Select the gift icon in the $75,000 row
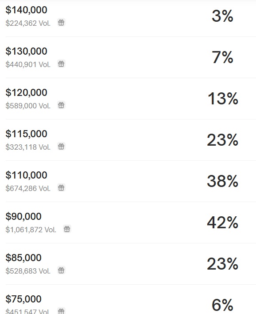Screen dimensions: 256x314 coord(61,311)
